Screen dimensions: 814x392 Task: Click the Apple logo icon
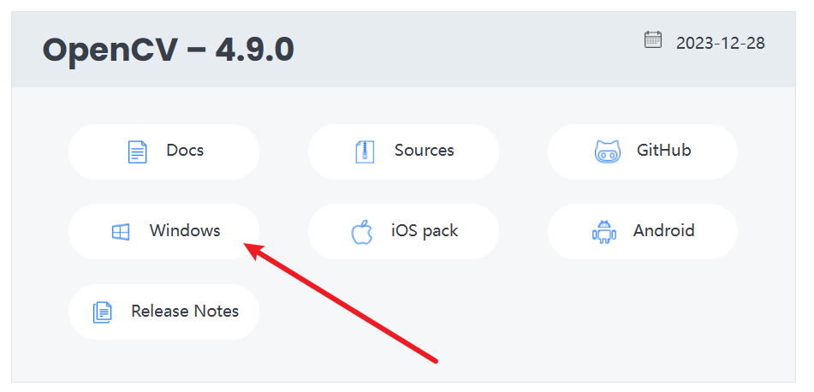point(362,232)
